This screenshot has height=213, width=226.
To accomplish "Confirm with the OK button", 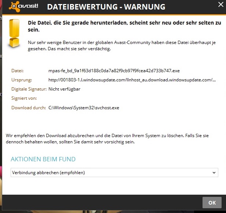I will coord(212,203).
